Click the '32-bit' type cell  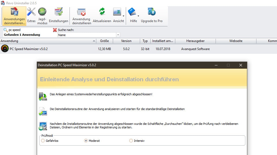145,49
